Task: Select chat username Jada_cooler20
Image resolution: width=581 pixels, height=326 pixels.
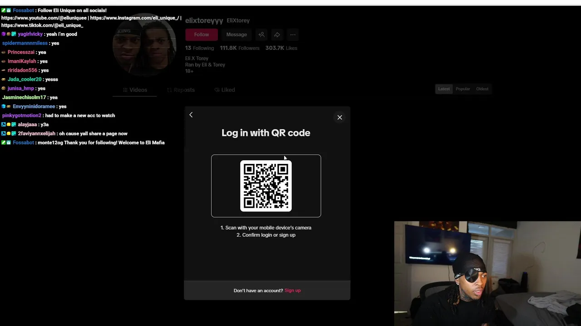Action: (x=25, y=79)
